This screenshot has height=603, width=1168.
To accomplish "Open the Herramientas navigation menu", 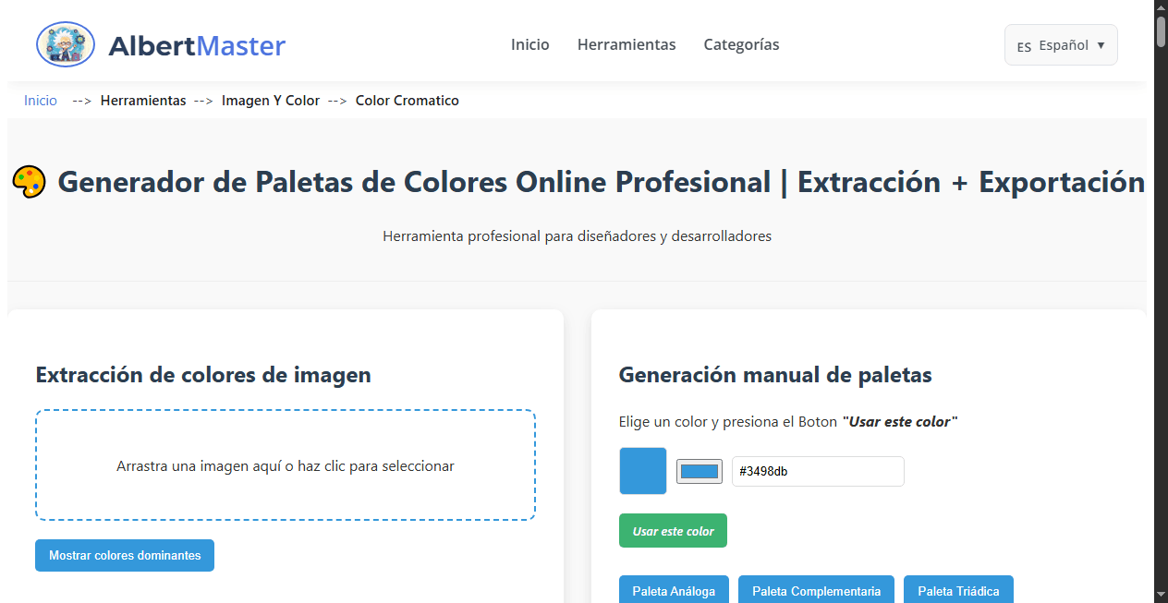I will coord(627,44).
